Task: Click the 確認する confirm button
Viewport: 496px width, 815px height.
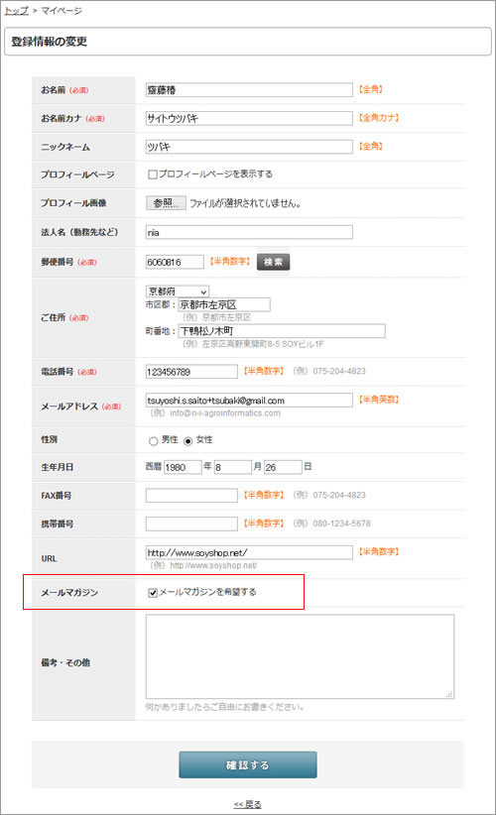Action: (247, 764)
